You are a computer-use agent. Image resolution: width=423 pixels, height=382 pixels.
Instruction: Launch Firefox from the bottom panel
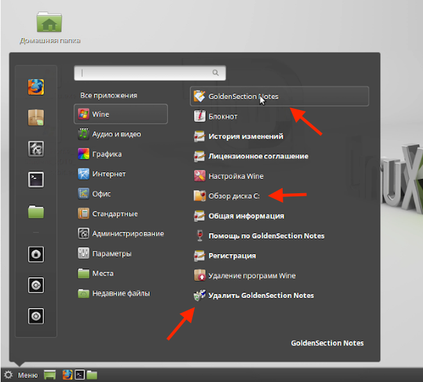[67, 375]
